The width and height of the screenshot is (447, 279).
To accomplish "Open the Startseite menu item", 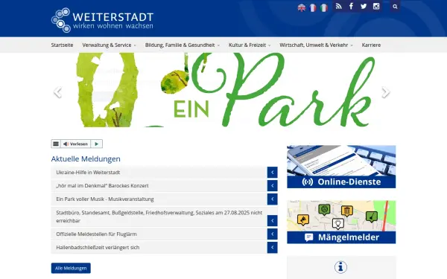I will coord(62,45).
